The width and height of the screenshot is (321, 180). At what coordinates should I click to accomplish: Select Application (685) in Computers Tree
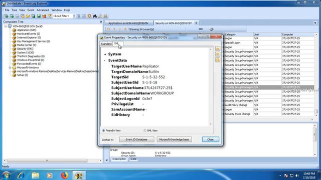27,30
